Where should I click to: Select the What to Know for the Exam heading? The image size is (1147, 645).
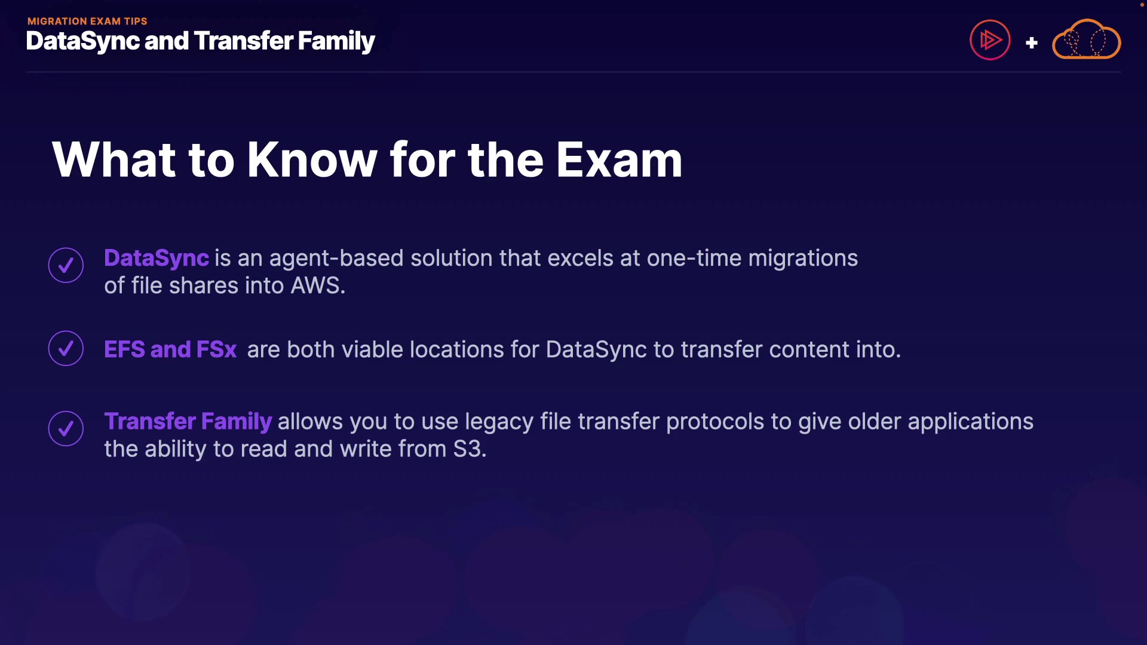click(x=367, y=159)
